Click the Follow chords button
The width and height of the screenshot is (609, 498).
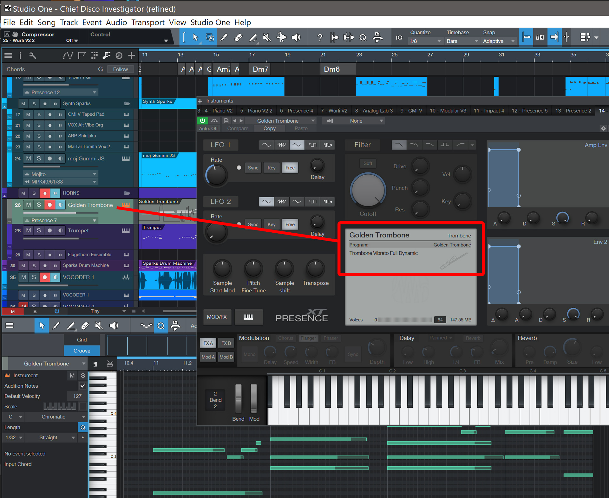click(x=120, y=69)
